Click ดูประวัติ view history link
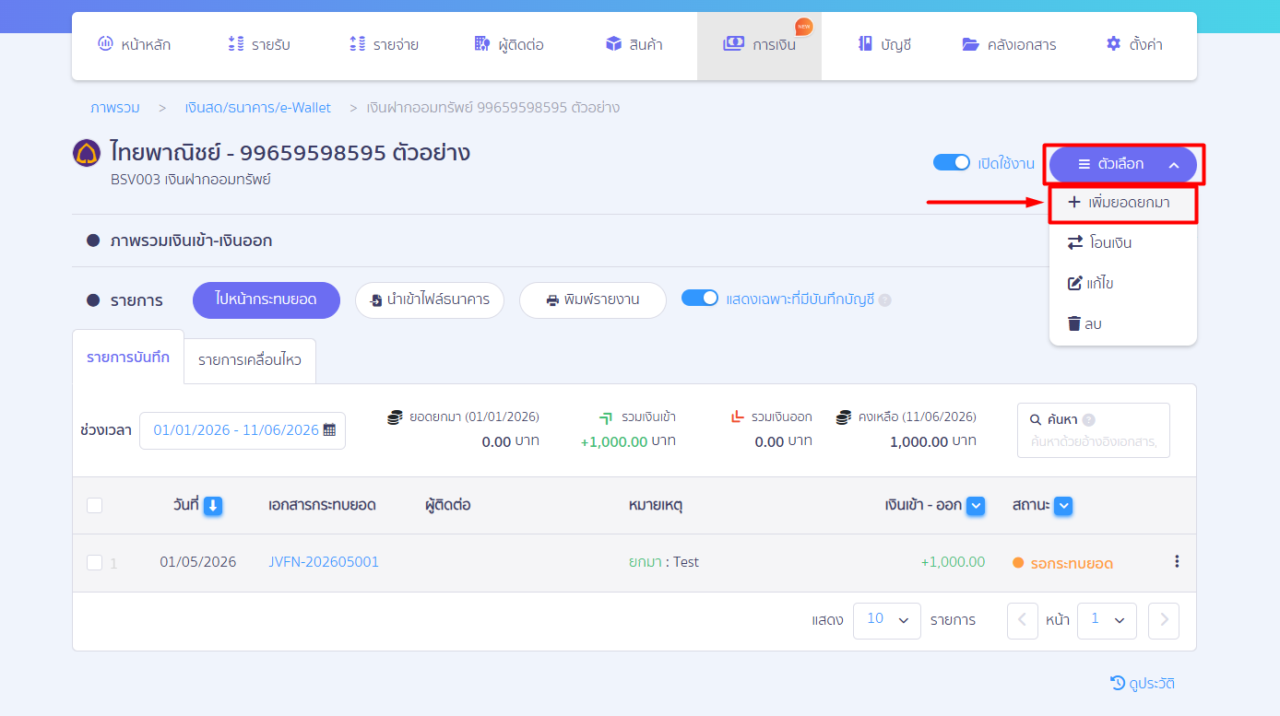Screen dimensions: 1280x716 click(1143, 684)
